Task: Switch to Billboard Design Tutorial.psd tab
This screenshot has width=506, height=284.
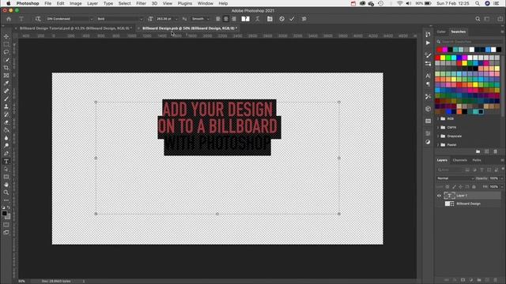Action: (x=76, y=28)
